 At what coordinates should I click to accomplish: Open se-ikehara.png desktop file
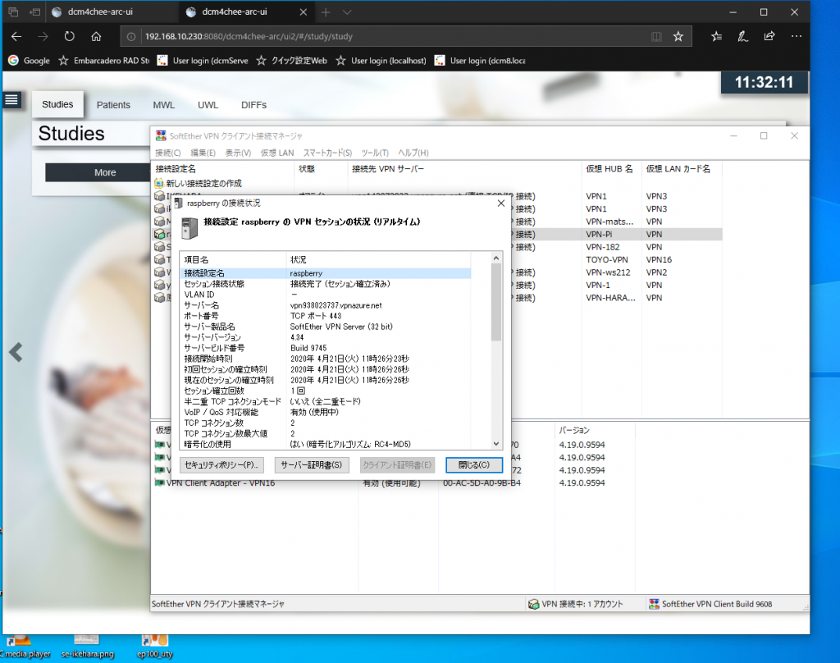click(x=87, y=645)
